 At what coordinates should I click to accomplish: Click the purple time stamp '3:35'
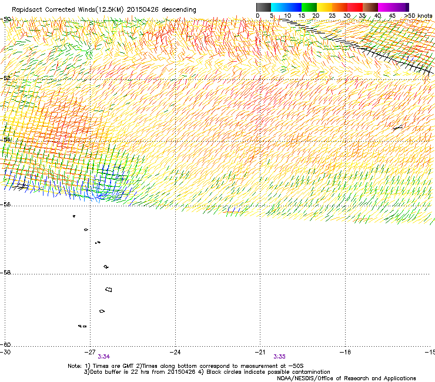pos(279,357)
